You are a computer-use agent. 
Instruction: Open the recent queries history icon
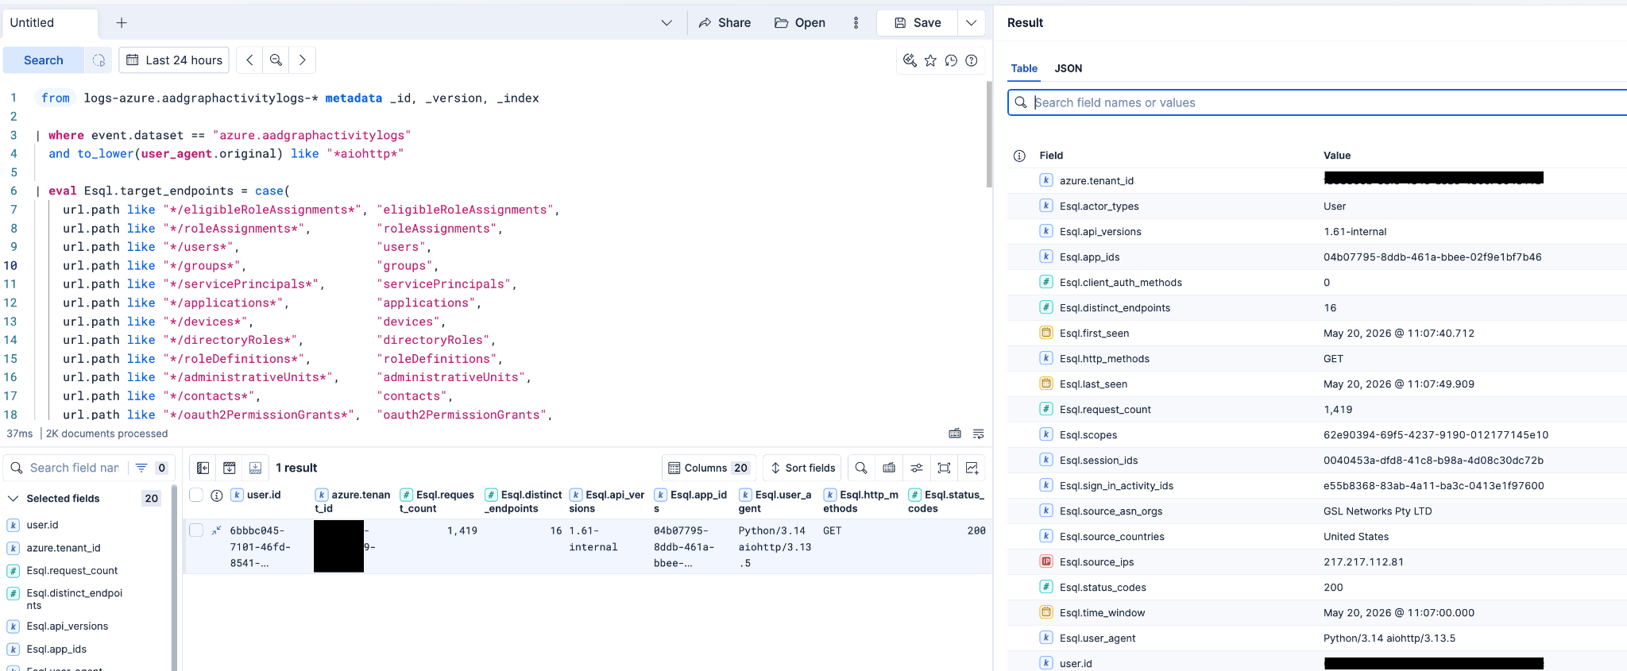click(951, 60)
